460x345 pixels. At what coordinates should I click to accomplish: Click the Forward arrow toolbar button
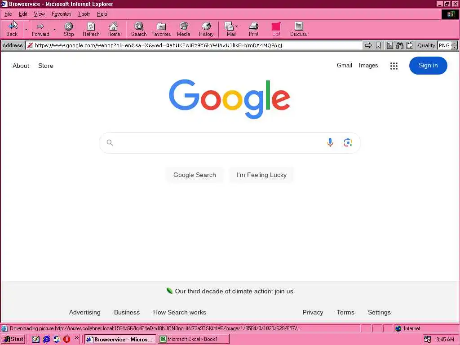tap(40, 29)
